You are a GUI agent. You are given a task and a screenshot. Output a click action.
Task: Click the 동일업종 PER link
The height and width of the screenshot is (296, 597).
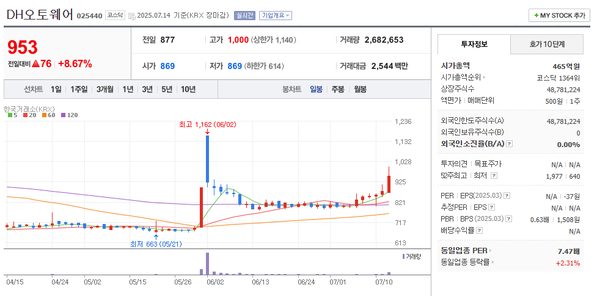pyautogui.click(x=464, y=251)
